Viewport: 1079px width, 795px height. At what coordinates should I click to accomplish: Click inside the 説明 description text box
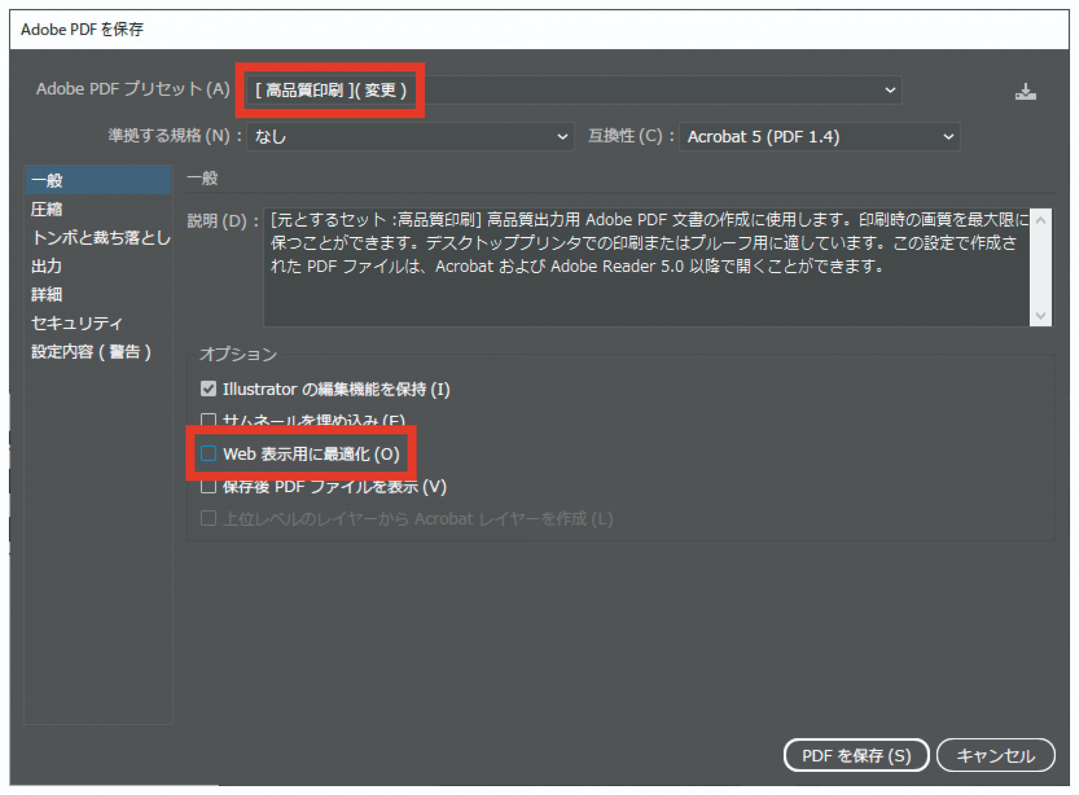coord(647,268)
